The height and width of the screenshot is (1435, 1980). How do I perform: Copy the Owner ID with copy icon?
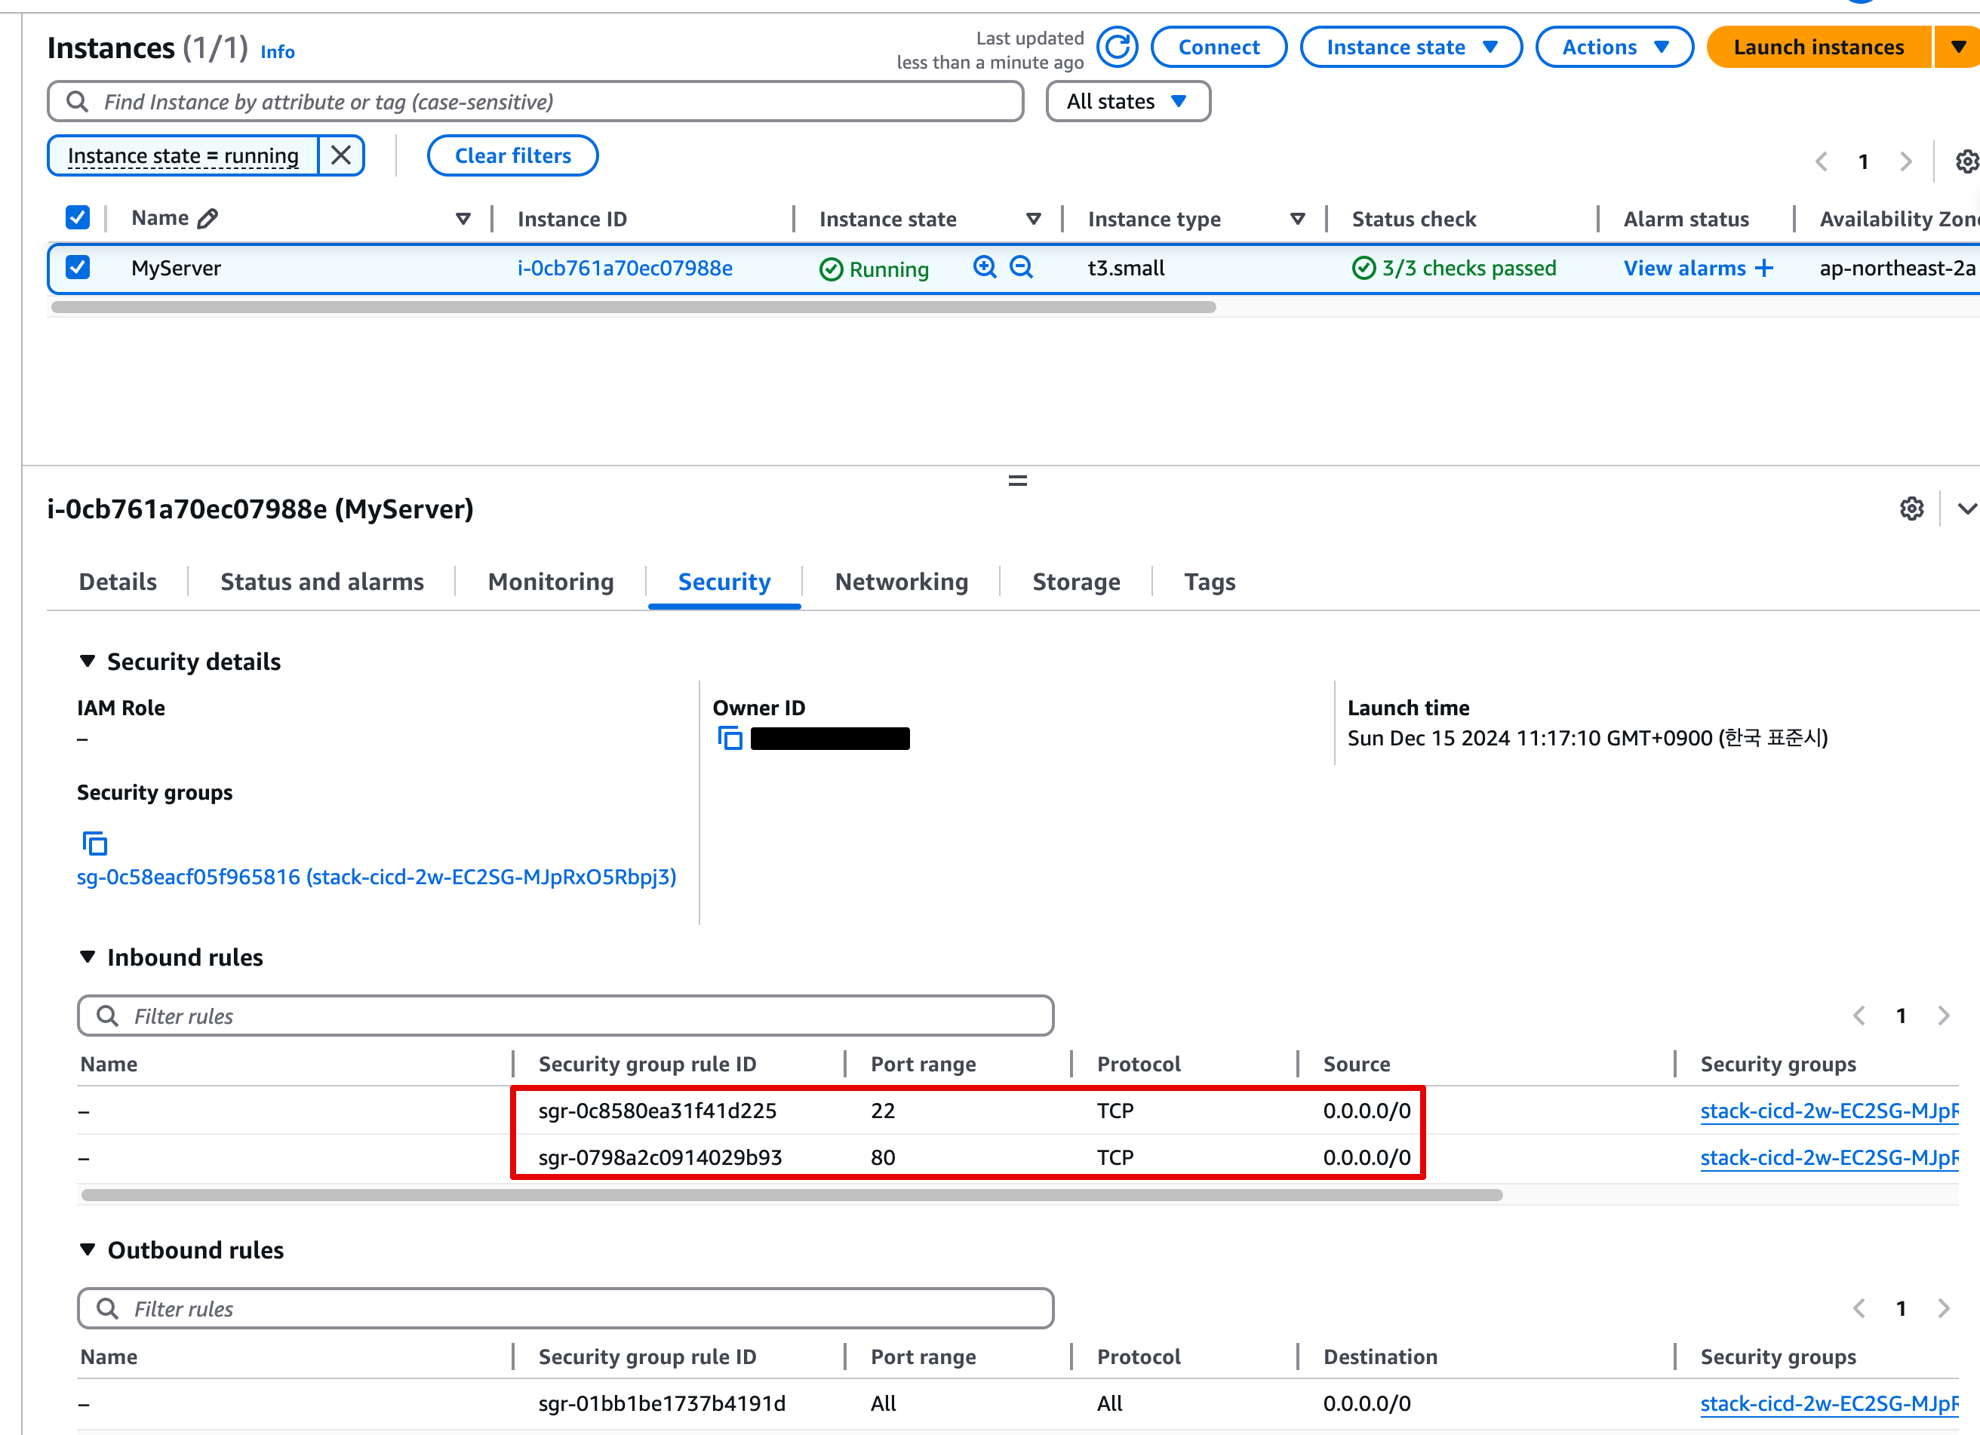730,739
